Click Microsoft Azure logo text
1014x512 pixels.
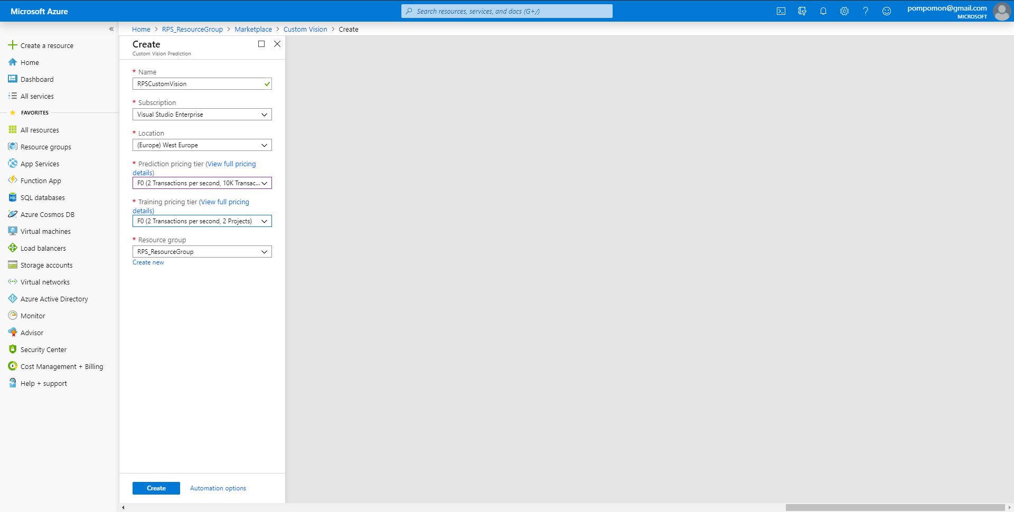[39, 11]
